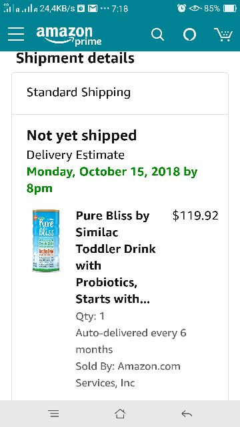240x427 pixels.
Task: Tap the battery indicator icon
Action: tap(230, 9)
